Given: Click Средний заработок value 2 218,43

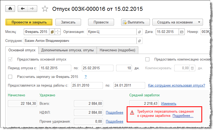Looking at the screenshot, I should click(144, 103).
